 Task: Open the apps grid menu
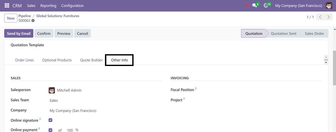(x=7, y=6)
